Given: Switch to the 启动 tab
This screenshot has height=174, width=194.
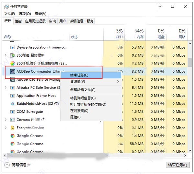Looking at the screenshot, I should pos(52,21).
